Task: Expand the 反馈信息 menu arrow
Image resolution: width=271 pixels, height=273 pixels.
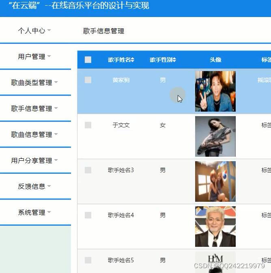Action: click(x=49, y=186)
